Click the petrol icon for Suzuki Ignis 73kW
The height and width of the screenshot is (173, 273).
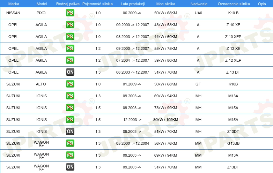tap(70, 108)
